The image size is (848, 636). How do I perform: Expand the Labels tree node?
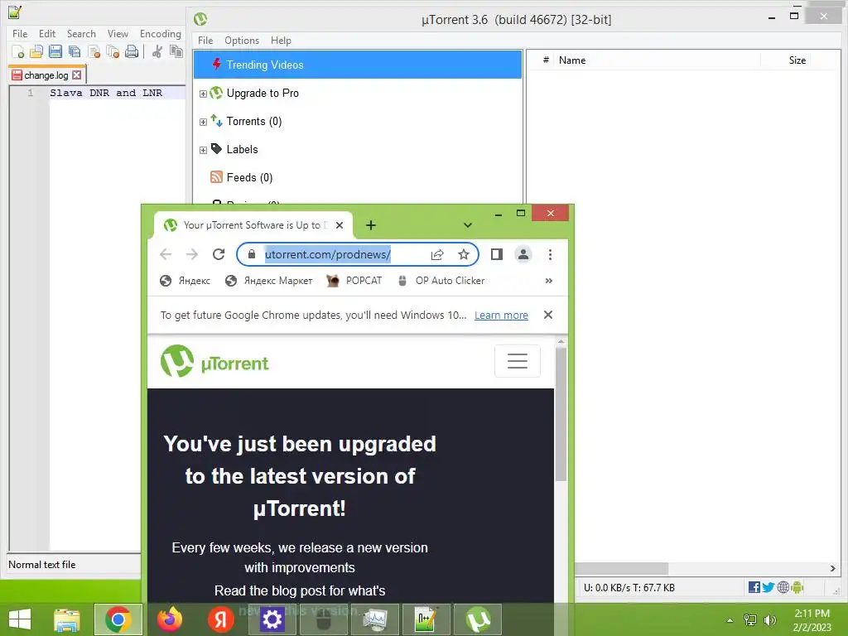point(204,151)
